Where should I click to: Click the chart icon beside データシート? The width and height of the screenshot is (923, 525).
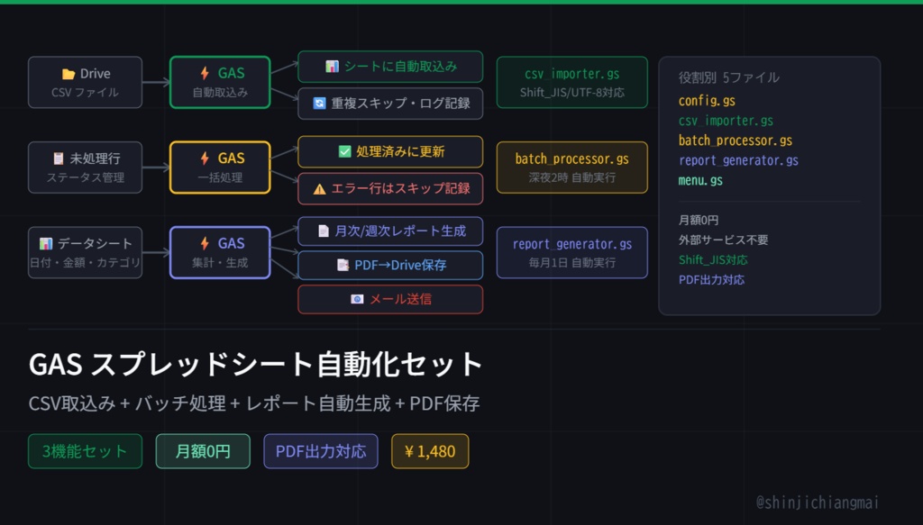[45, 243]
